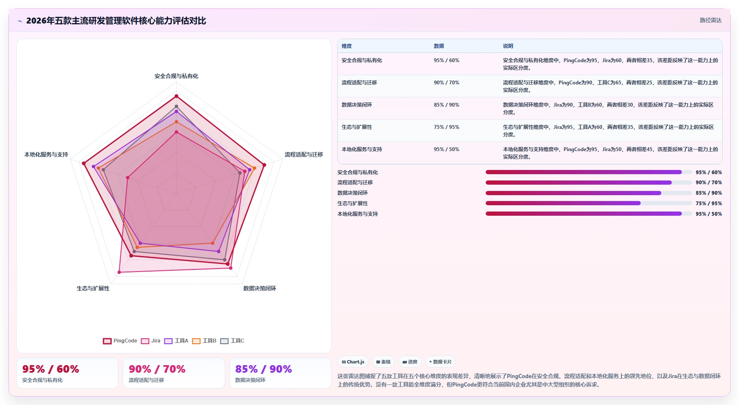The height and width of the screenshot is (405, 739).
Task: Click the 维度 column header
Action: click(347, 46)
